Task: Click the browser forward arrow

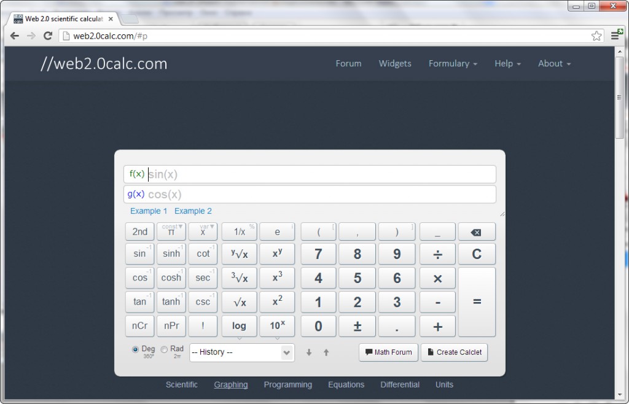Action: (31, 36)
